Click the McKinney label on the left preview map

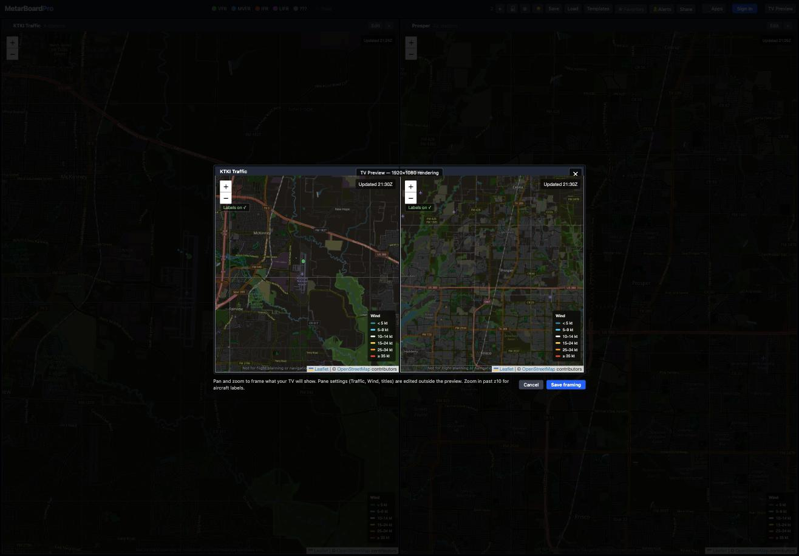coord(262,233)
